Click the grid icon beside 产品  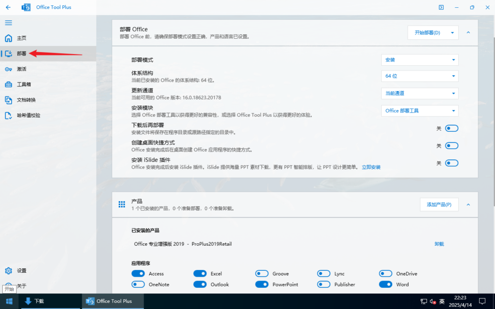pyautogui.click(x=122, y=204)
